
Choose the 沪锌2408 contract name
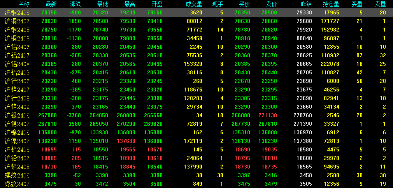coord(17,98)
